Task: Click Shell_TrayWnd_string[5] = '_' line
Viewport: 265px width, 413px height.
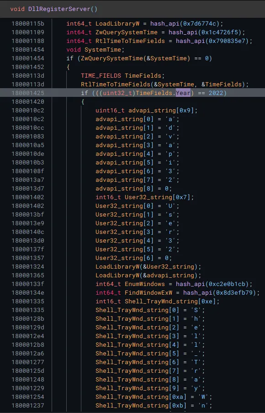Action: [x=150, y=354]
